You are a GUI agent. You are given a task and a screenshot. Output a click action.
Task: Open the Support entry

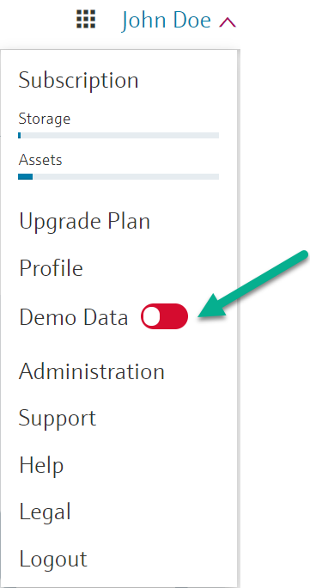point(58,418)
